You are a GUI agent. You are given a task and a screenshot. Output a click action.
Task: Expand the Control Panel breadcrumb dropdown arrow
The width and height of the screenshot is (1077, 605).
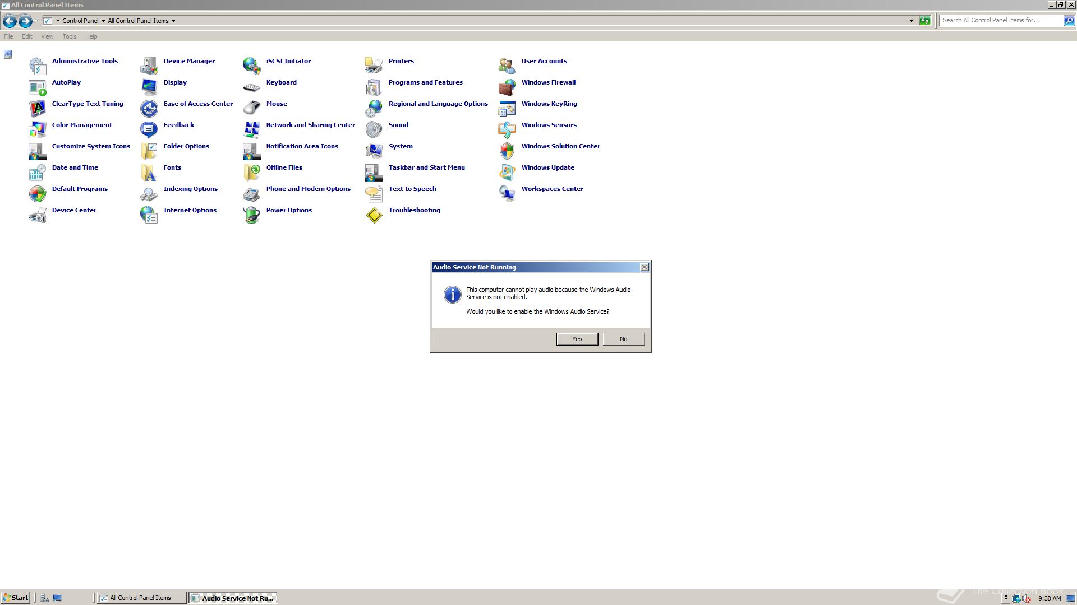(103, 21)
